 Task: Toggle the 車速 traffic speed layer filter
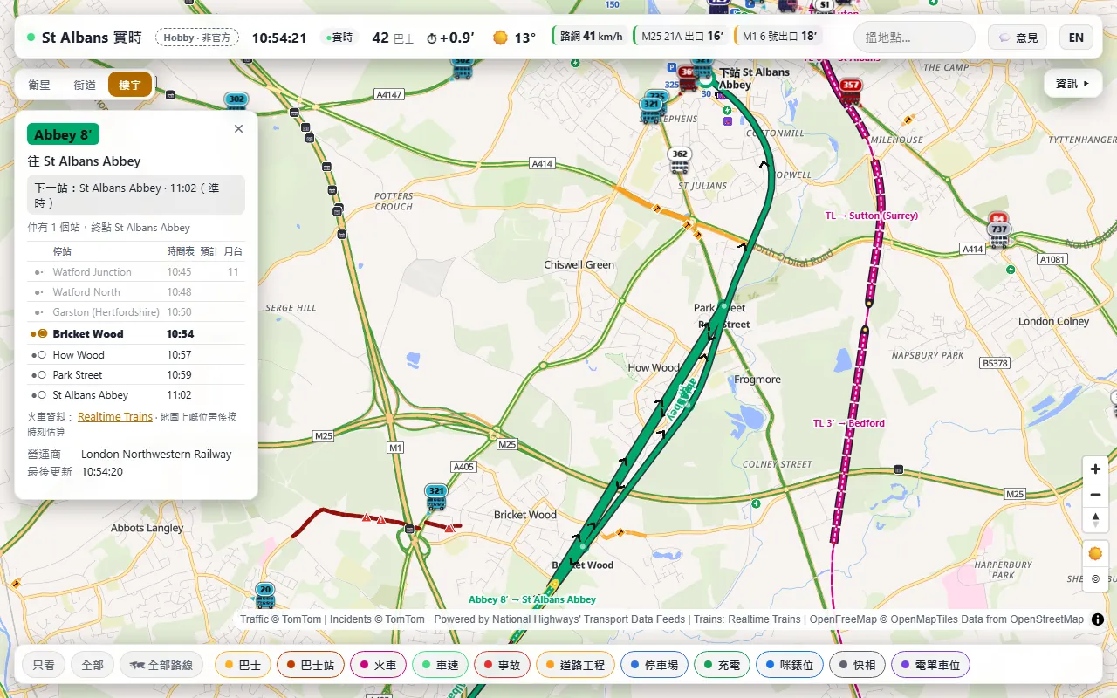[441, 665]
